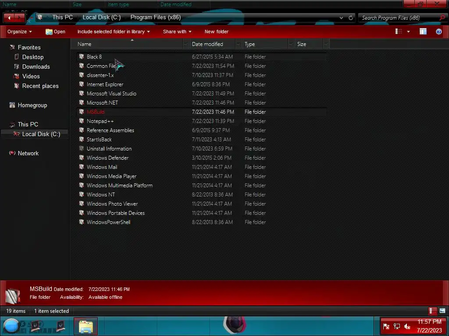This screenshot has width=449, height=336.
Task: Click the Microsoft Visual Studio folder icon
Action: click(x=81, y=94)
